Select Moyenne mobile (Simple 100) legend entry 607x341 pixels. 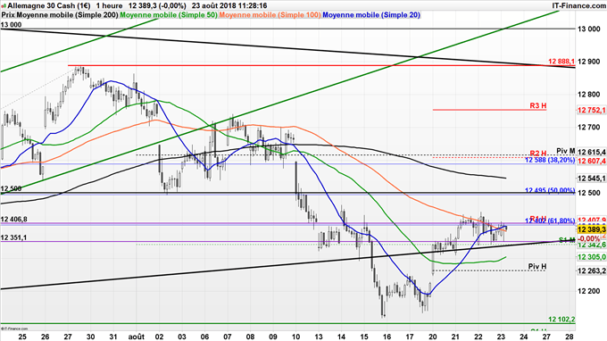point(270,15)
